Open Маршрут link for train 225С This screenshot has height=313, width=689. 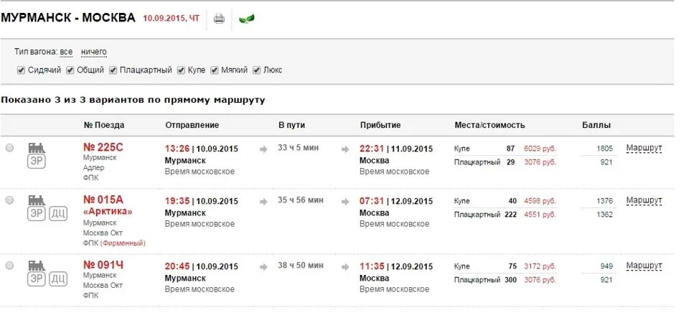click(x=644, y=148)
